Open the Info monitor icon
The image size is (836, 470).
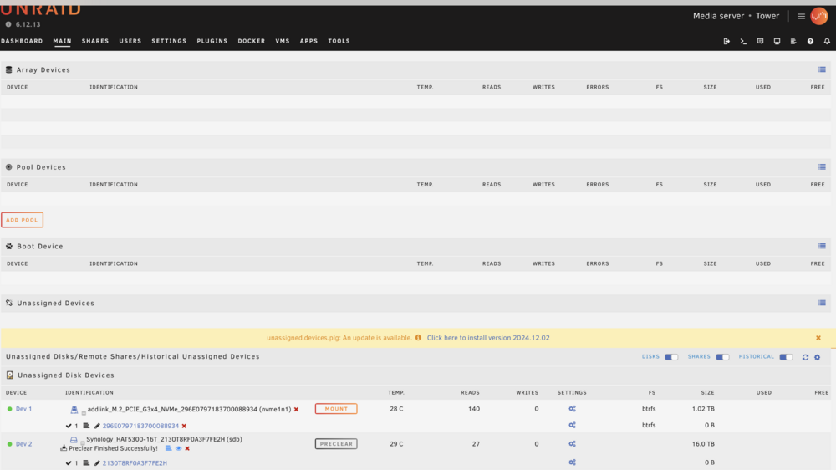777,41
